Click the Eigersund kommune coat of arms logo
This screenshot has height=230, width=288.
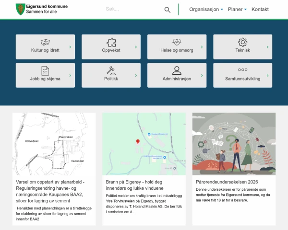click(x=19, y=9)
